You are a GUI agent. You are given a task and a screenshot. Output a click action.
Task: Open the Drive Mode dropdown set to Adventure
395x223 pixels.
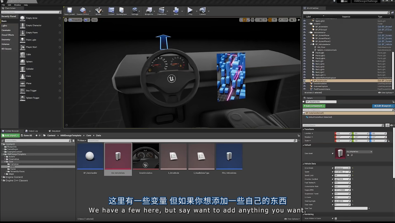(x=342, y=168)
